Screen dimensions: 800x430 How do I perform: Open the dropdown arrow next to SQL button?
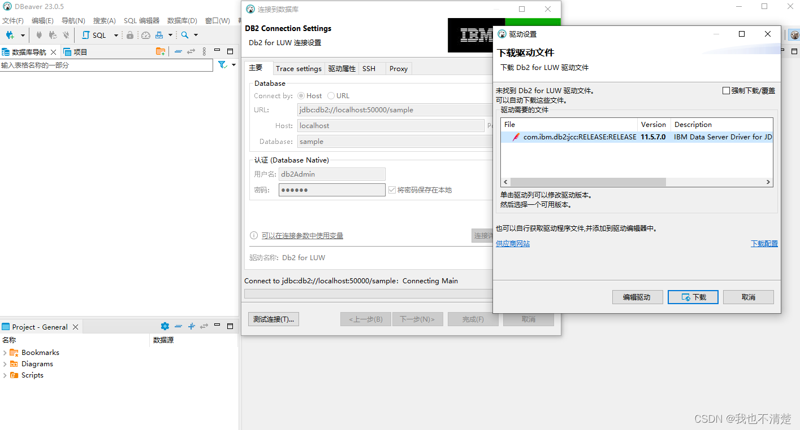point(116,35)
